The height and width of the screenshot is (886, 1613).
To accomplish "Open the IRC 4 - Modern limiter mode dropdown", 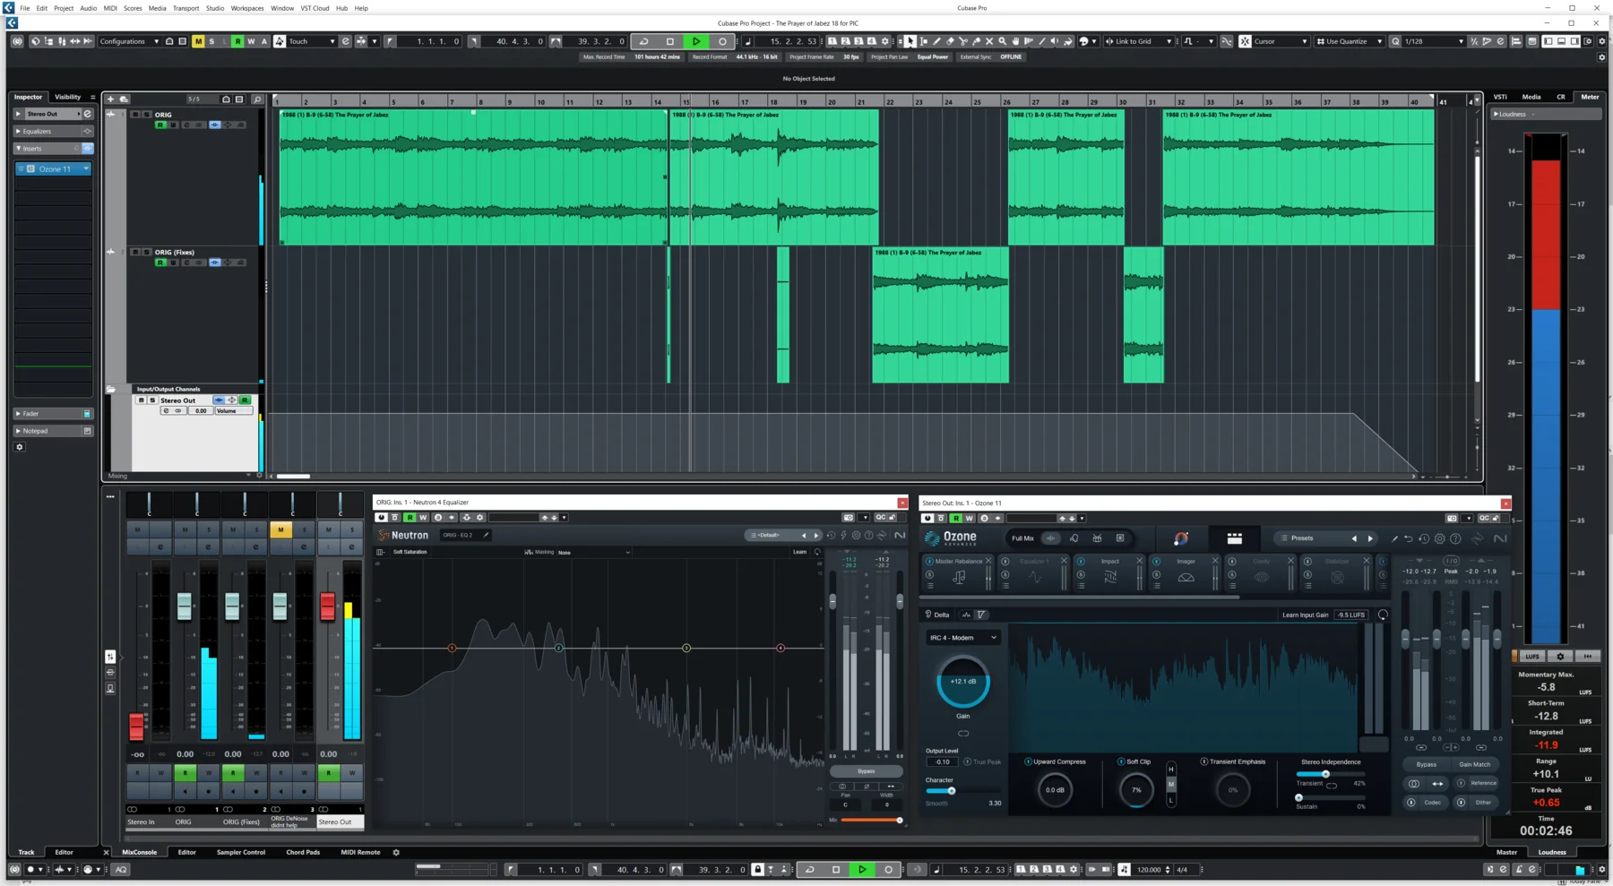I will point(962,637).
